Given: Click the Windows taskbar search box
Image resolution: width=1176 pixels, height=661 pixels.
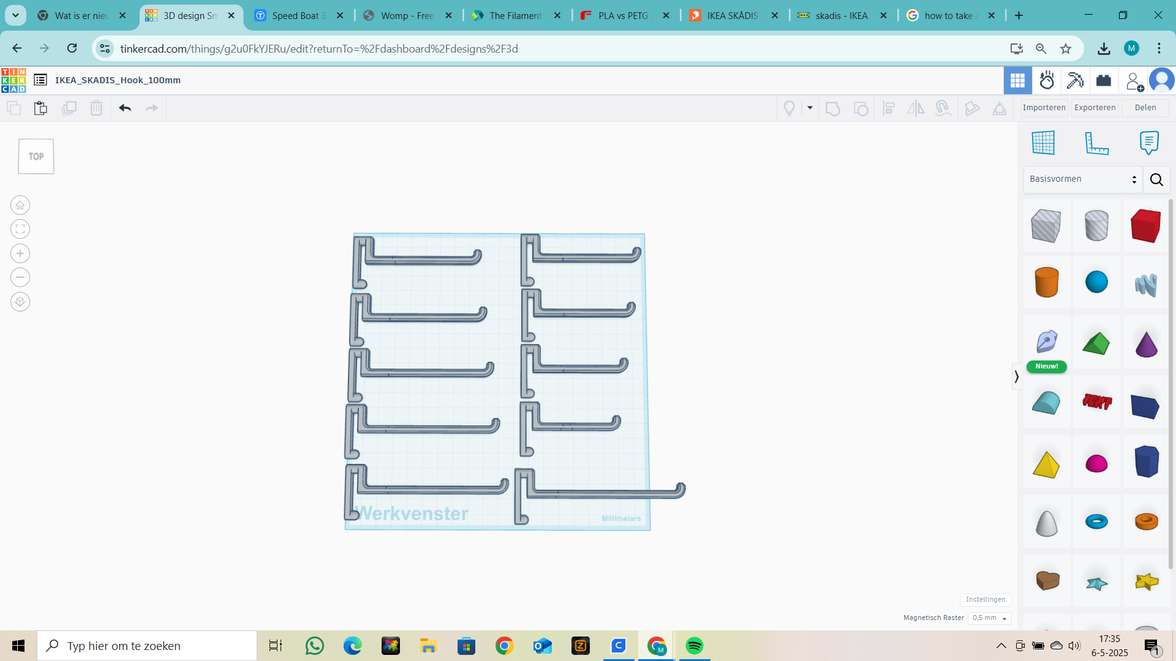Looking at the screenshot, I should pos(147,646).
